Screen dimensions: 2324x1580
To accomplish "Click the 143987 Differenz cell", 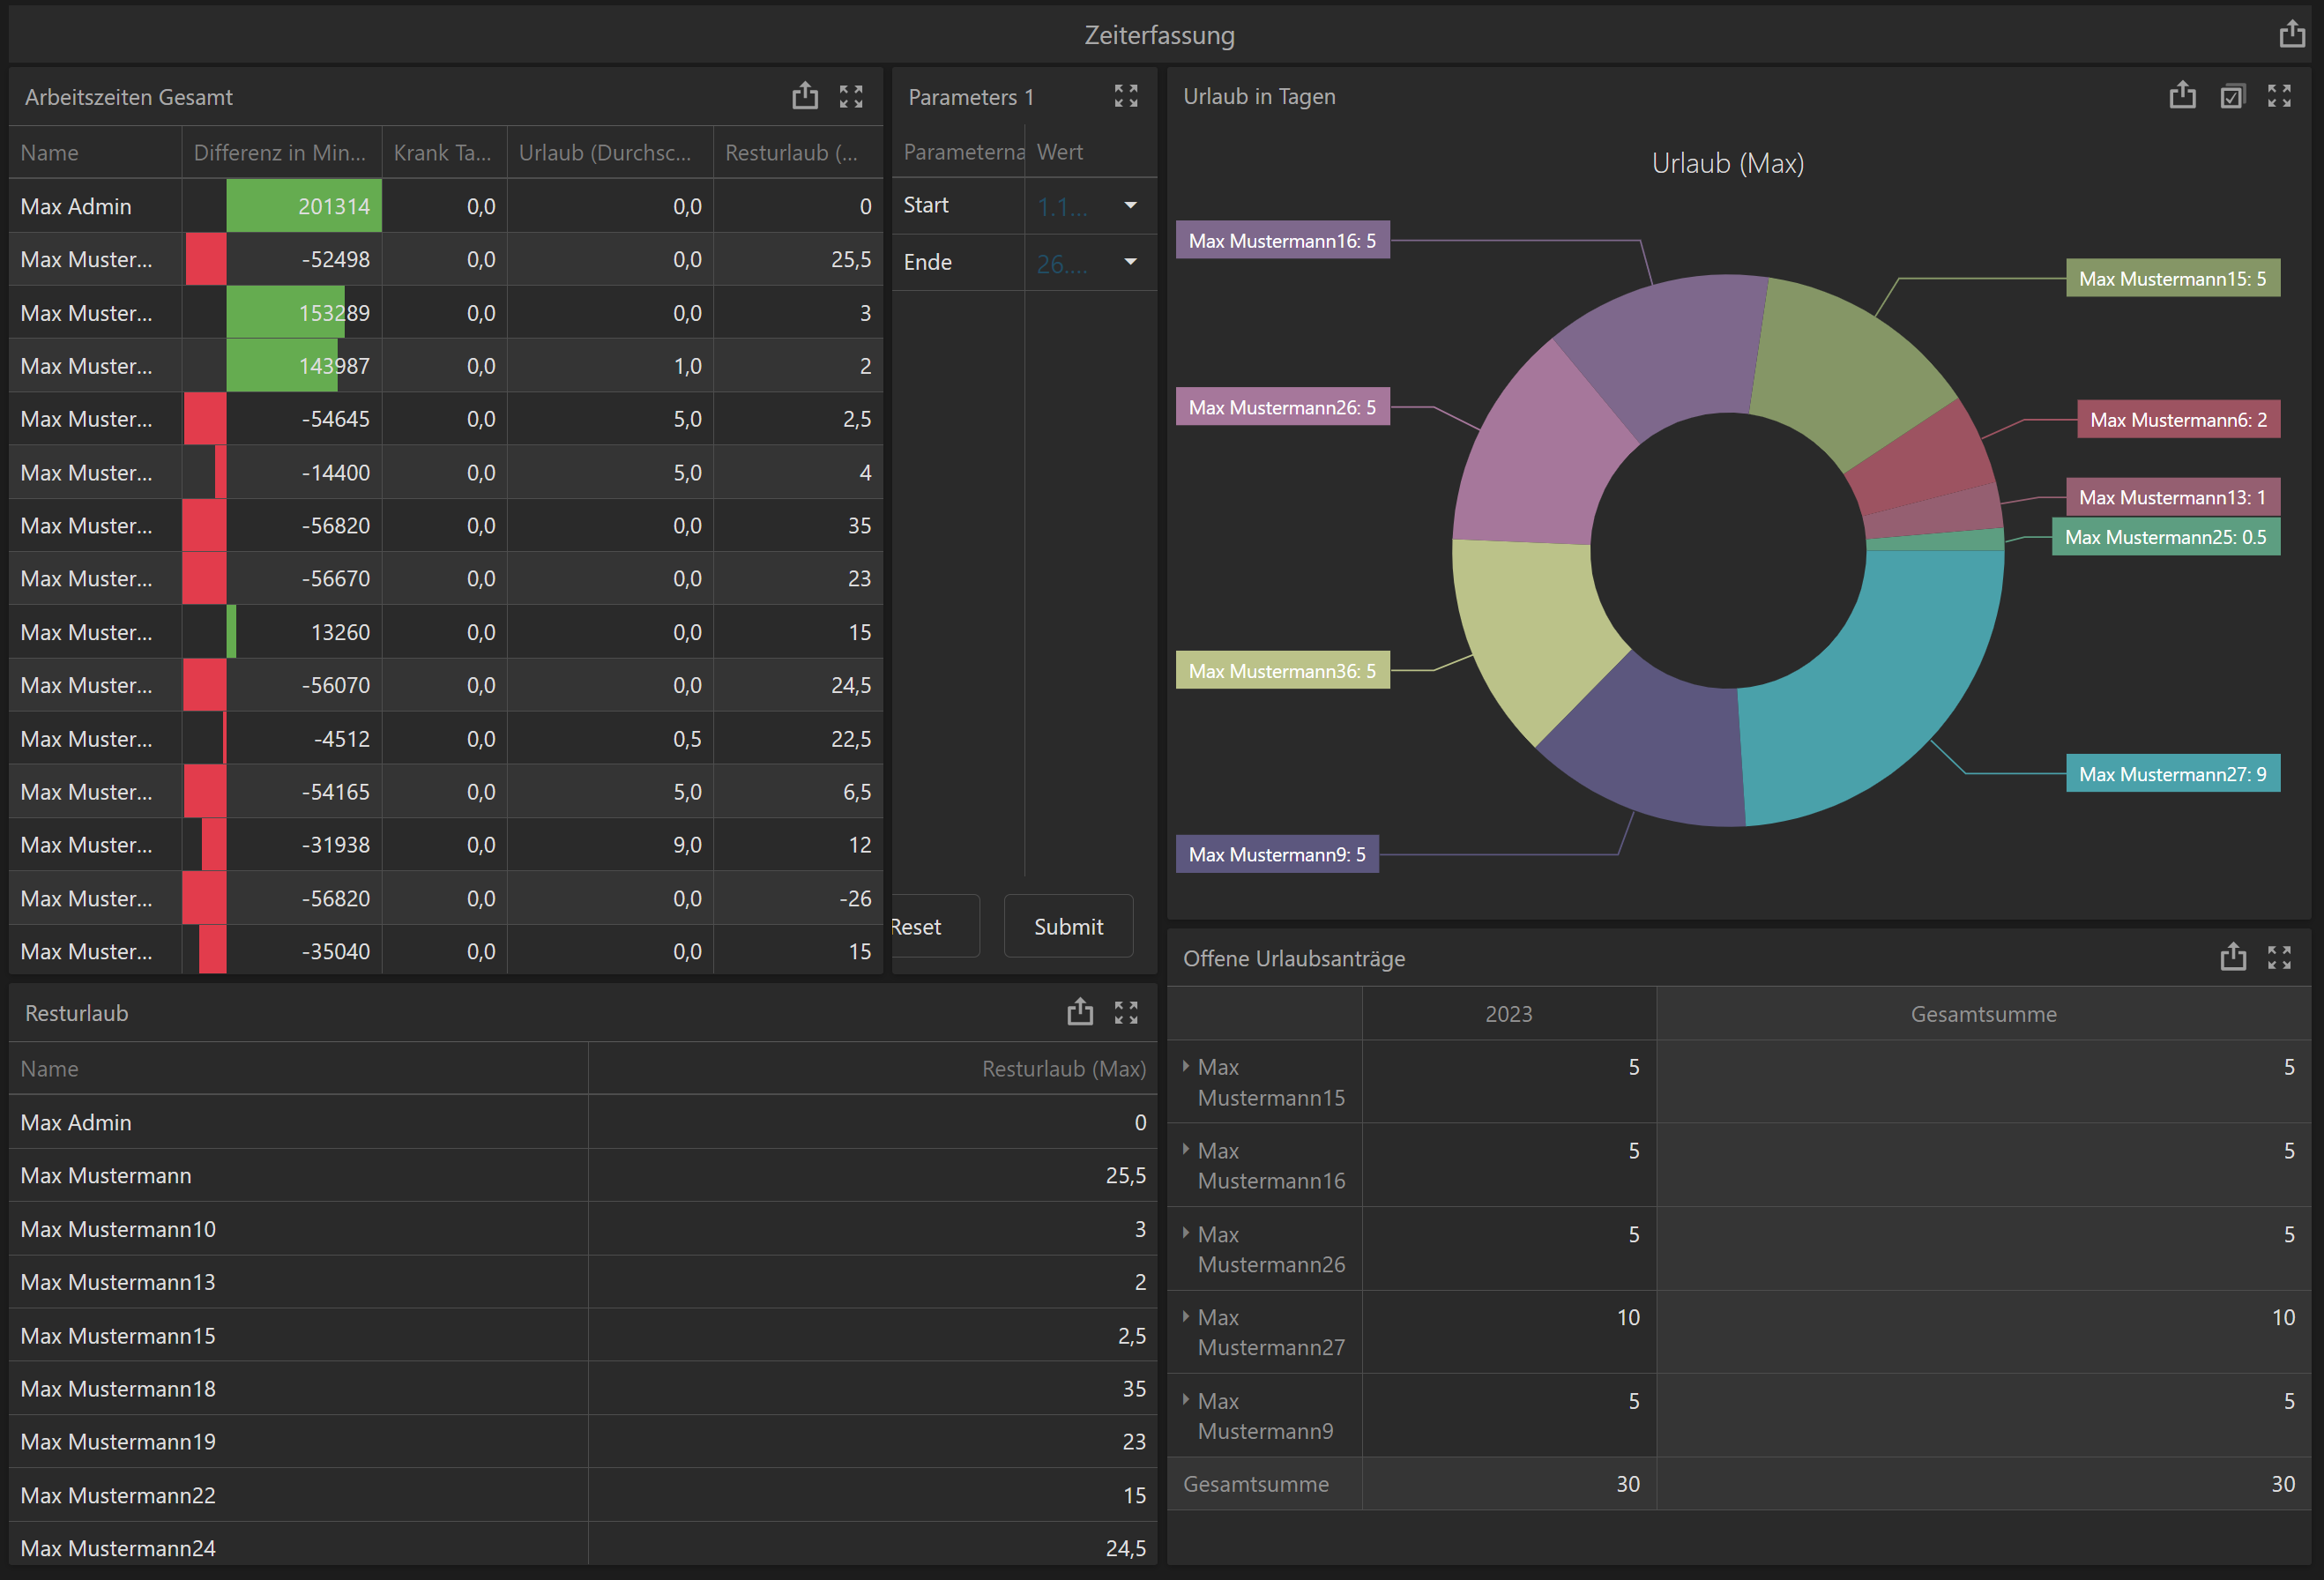I will [x=282, y=366].
